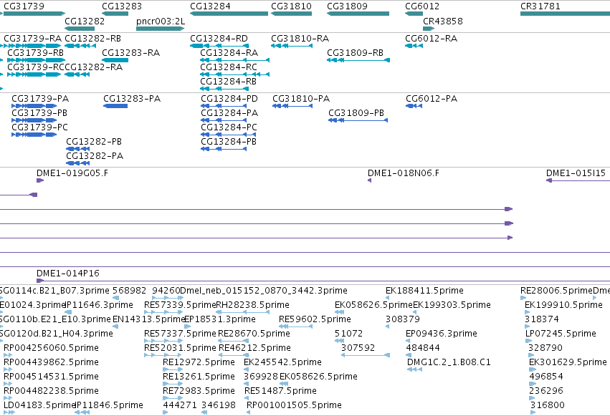Select transcript CG13284-RB
Image resolution: width=610 pixels, height=416 pixels.
tap(224, 89)
